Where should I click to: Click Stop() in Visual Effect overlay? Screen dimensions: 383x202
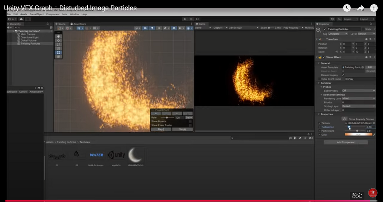(x=183, y=130)
